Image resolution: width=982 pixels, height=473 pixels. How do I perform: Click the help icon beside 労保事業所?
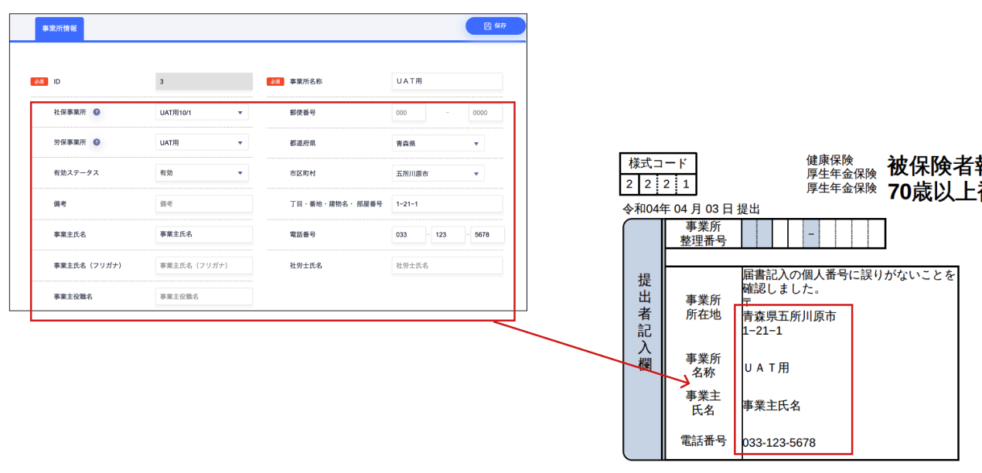tap(97, 142)
